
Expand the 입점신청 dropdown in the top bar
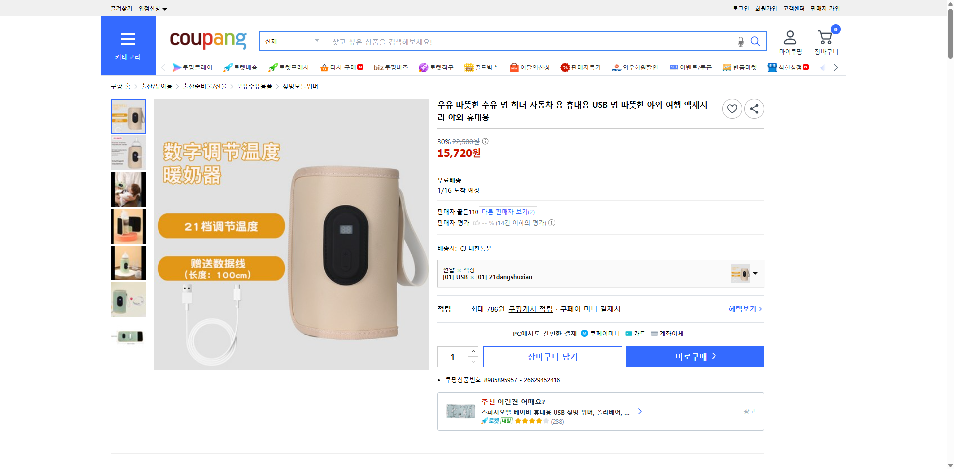pos(152,8)
